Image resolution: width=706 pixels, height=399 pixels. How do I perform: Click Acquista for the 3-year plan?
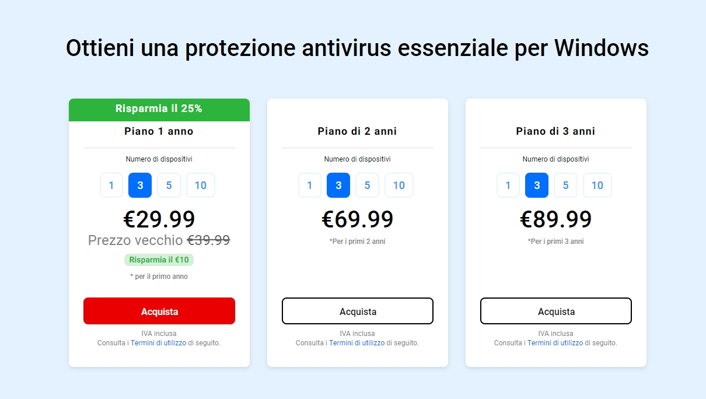[556, 311]
